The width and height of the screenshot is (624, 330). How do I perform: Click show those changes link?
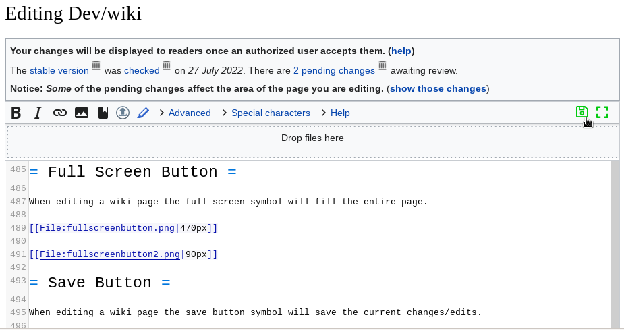coord(438,88)
